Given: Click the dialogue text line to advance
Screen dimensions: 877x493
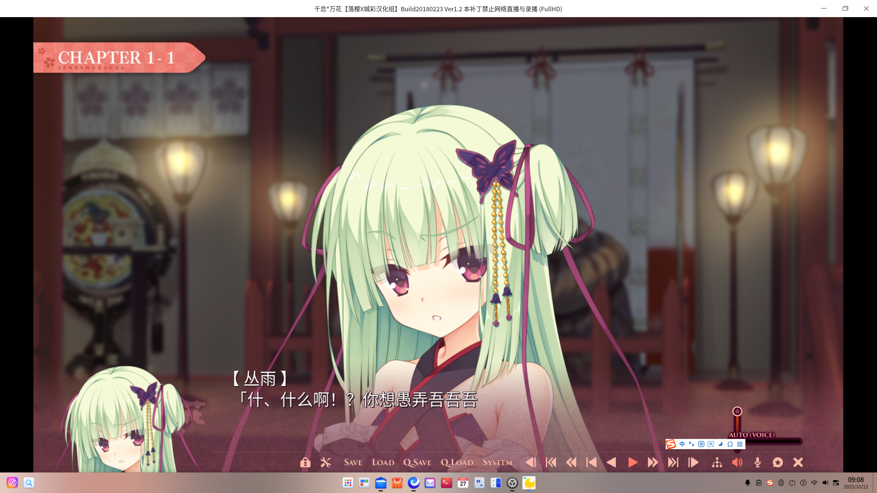Looking at the screenshot, I should (x=357, y=400).
